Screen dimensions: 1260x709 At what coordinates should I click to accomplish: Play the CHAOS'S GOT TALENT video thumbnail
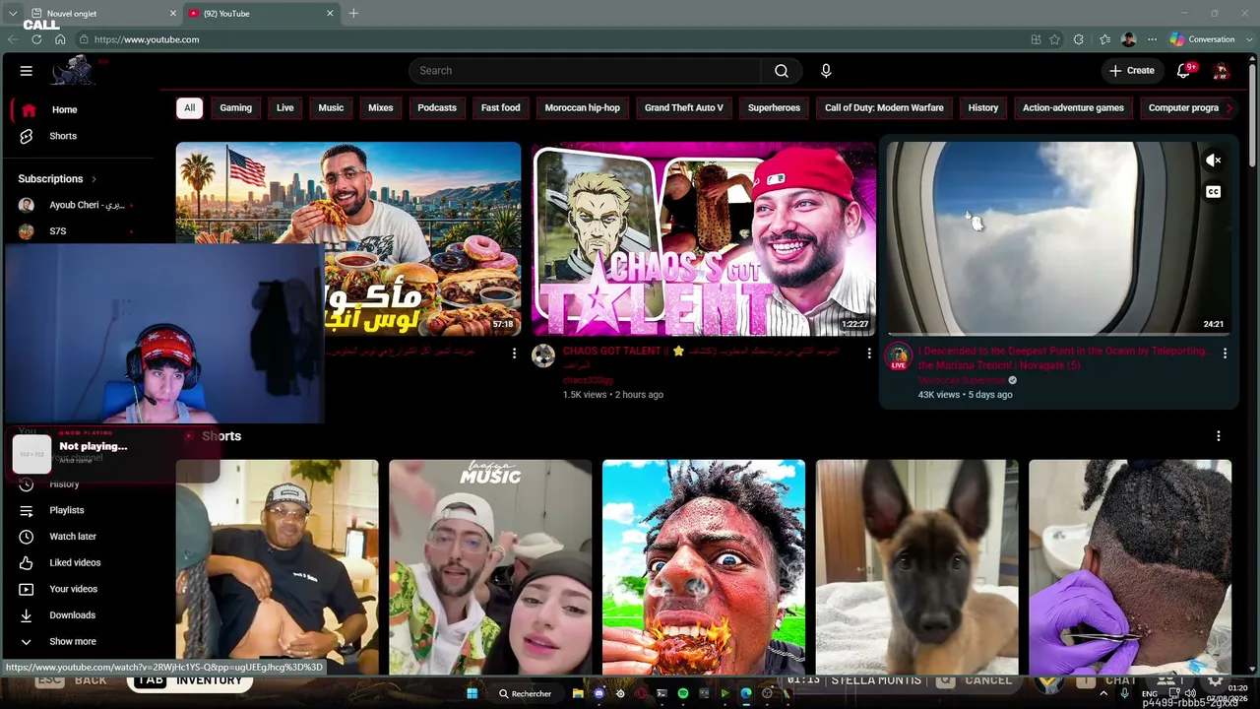click(704, 239)
